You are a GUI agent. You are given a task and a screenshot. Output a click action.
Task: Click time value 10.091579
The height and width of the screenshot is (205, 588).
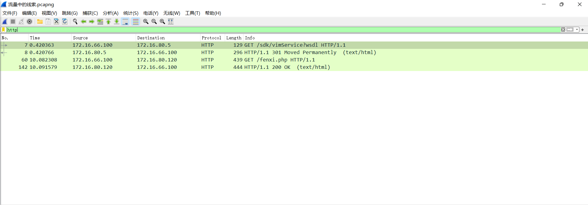point(43,67)
